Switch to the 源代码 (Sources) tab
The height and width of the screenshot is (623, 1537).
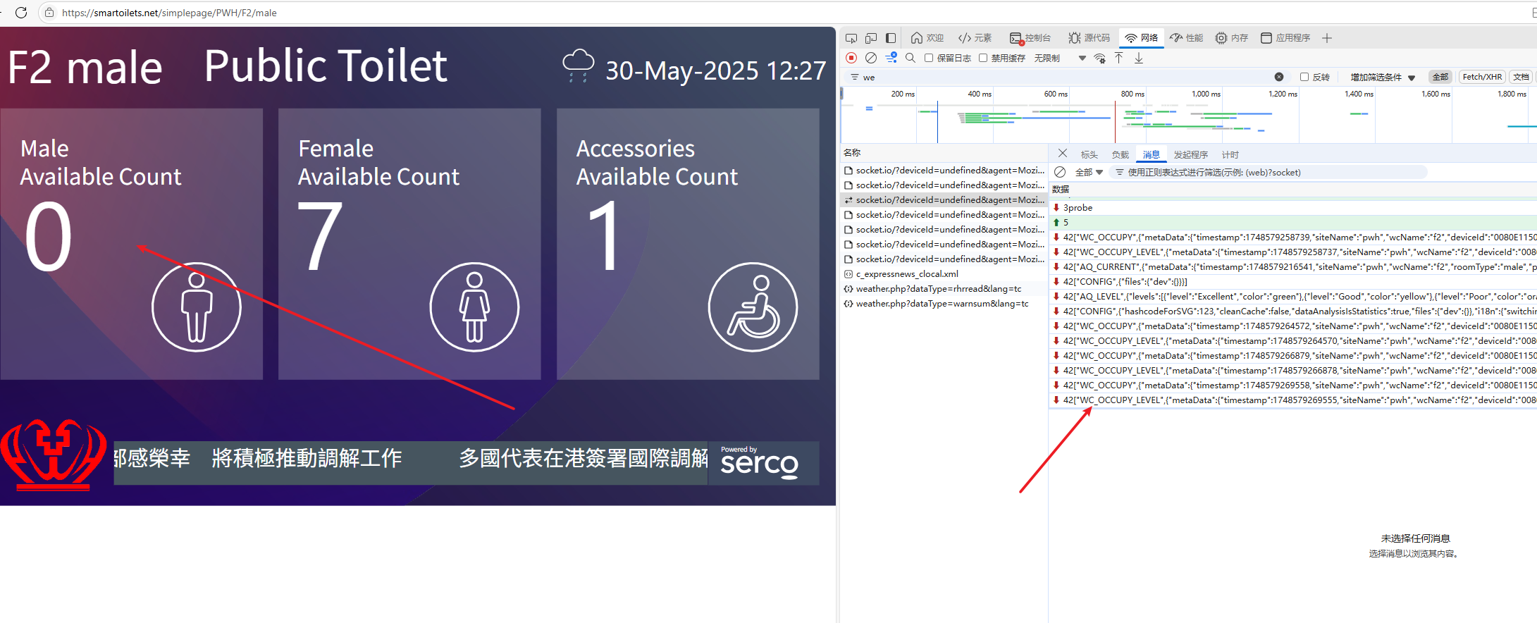click(x=1089, y=38)
